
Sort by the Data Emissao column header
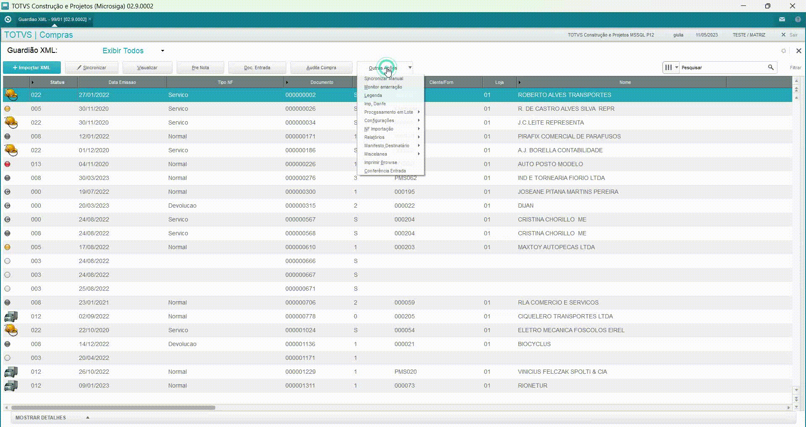pos(122,82)
